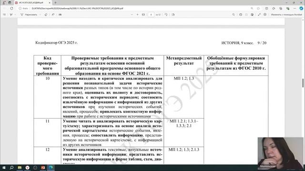
Task: Add text to PDF tool
Action: click(60, 15)
